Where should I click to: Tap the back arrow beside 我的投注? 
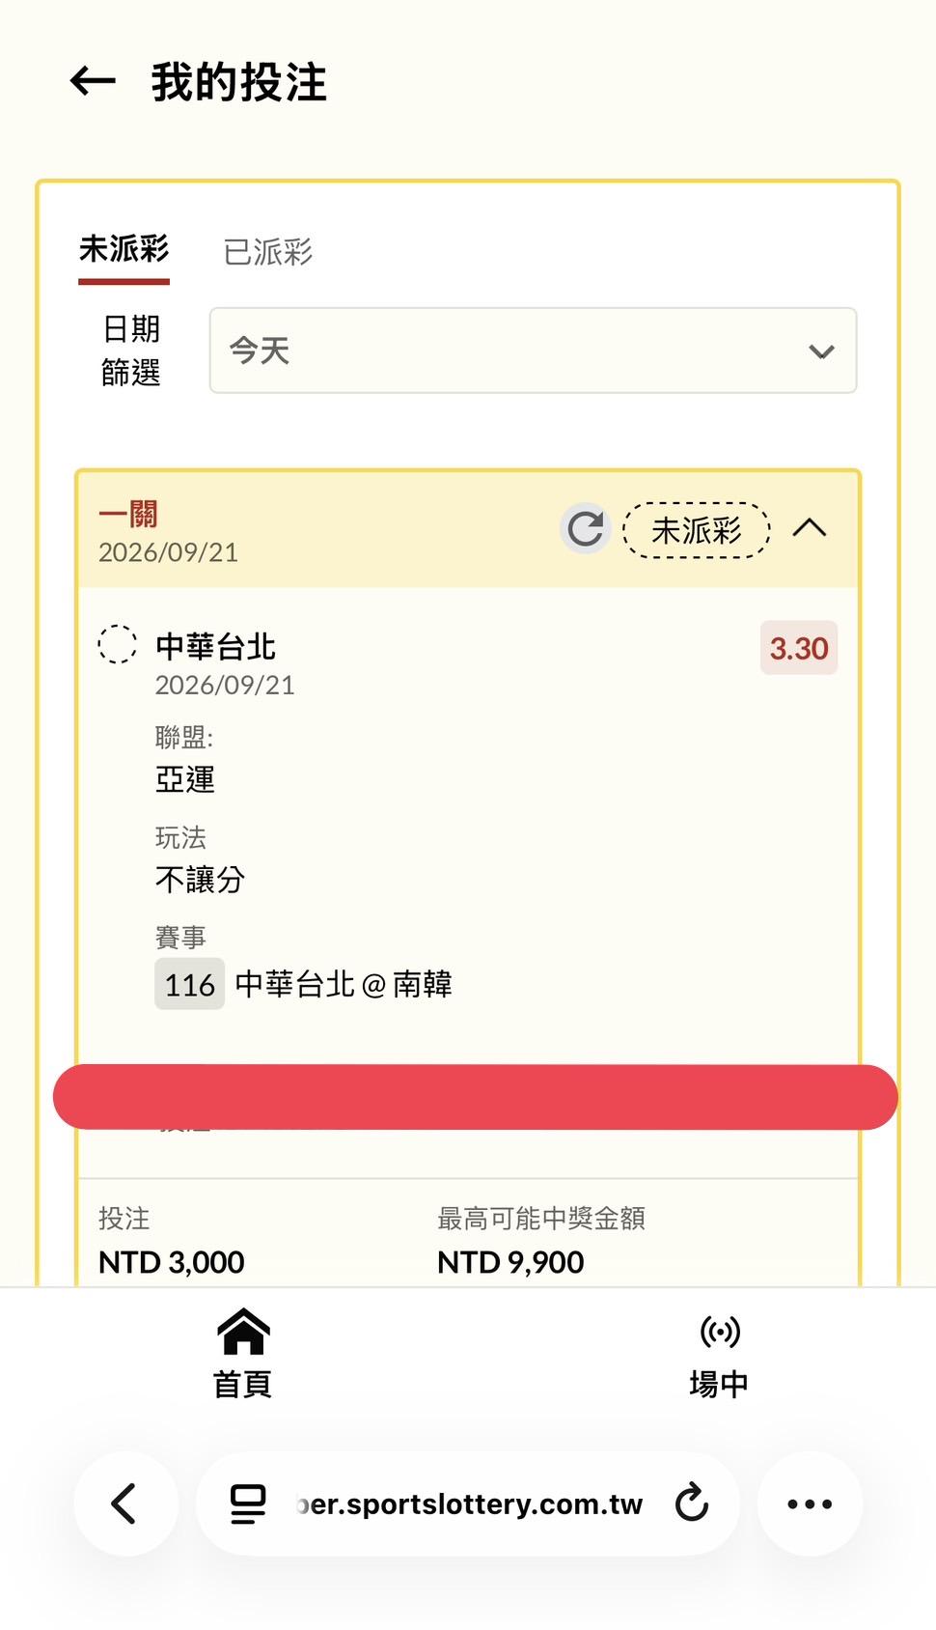pos(93,81)
